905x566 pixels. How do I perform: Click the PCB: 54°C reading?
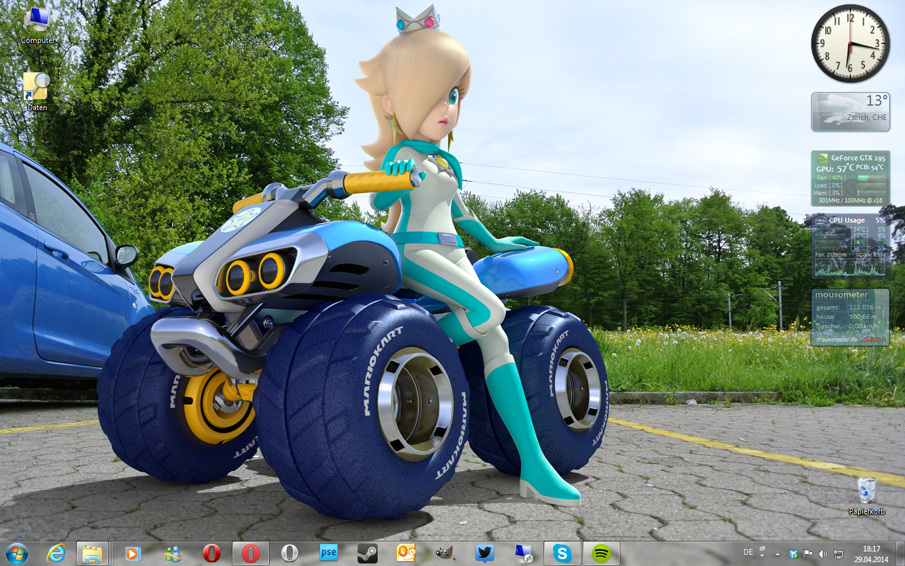[870, 167]
